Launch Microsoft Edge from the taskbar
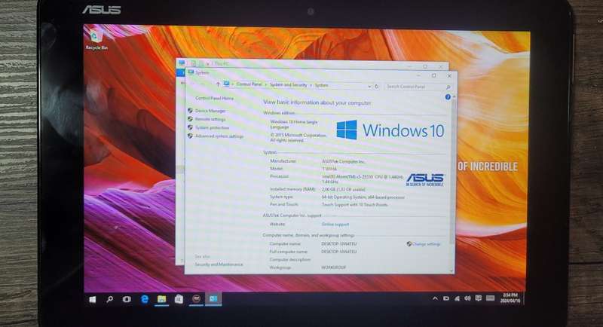The image size is (603, 327). coord(145,299)
